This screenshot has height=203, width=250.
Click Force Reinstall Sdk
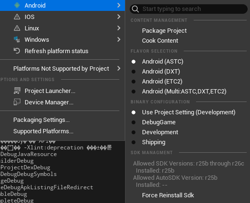click(168, 195)
